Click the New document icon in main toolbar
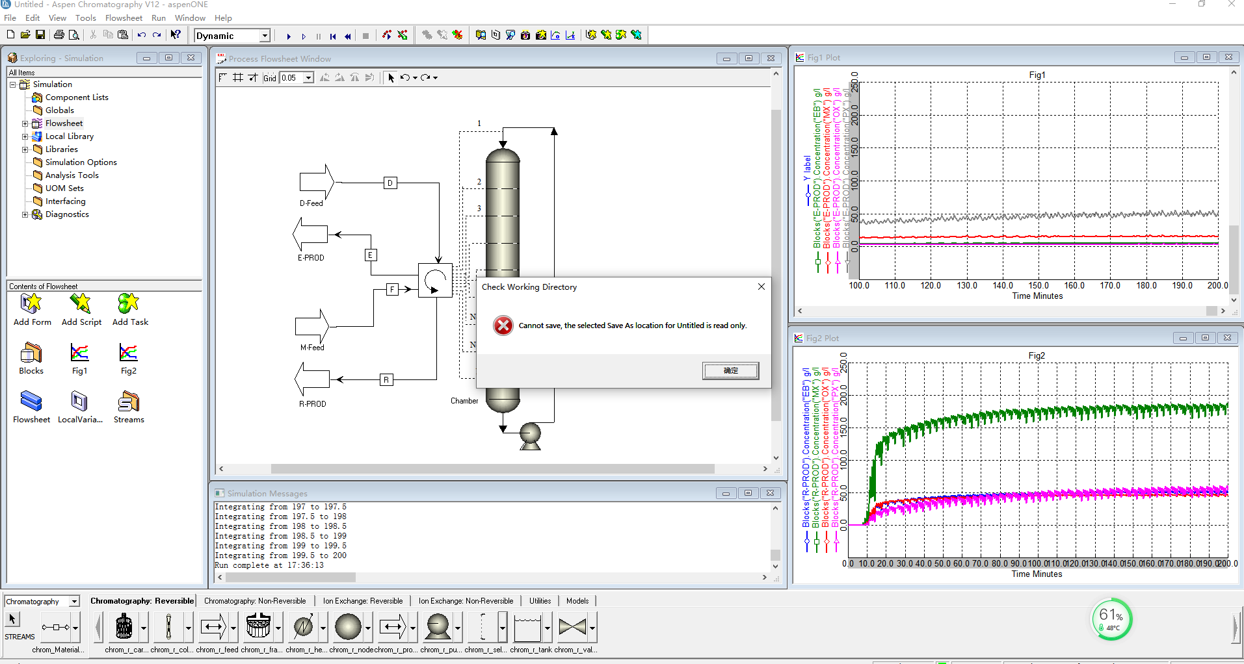 [10, 35]
